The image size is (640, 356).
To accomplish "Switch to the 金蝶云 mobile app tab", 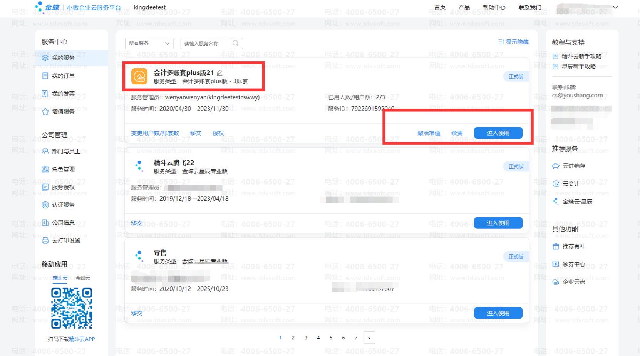I will point(83,278).
